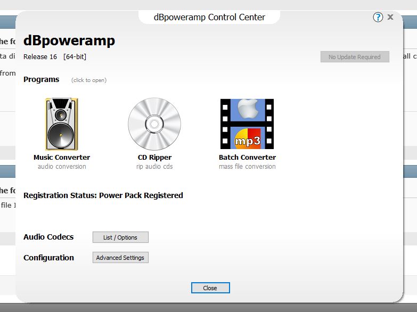Click the 'mass file conversion' subtitle
The width and height of the screenshot is (417, 312).
click(247, 167)
